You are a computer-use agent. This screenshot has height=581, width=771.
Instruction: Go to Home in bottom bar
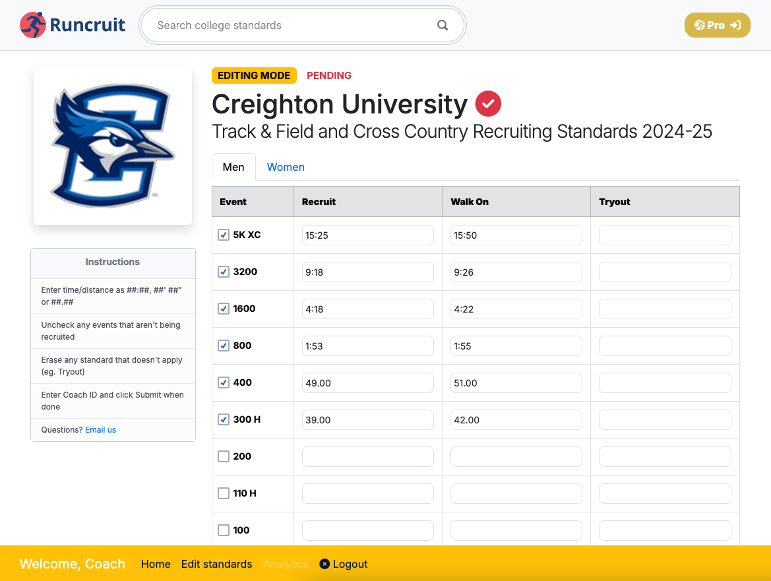(156, 564)
